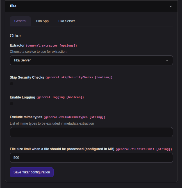The width and height of the screenshot is (182, 188).
Task: Click the general.fileSizeLimit [string] code label
Action: click(x=144, y=149)
